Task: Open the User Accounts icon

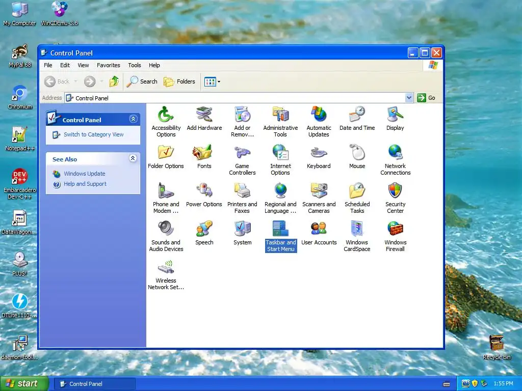Action: [319, 233]
